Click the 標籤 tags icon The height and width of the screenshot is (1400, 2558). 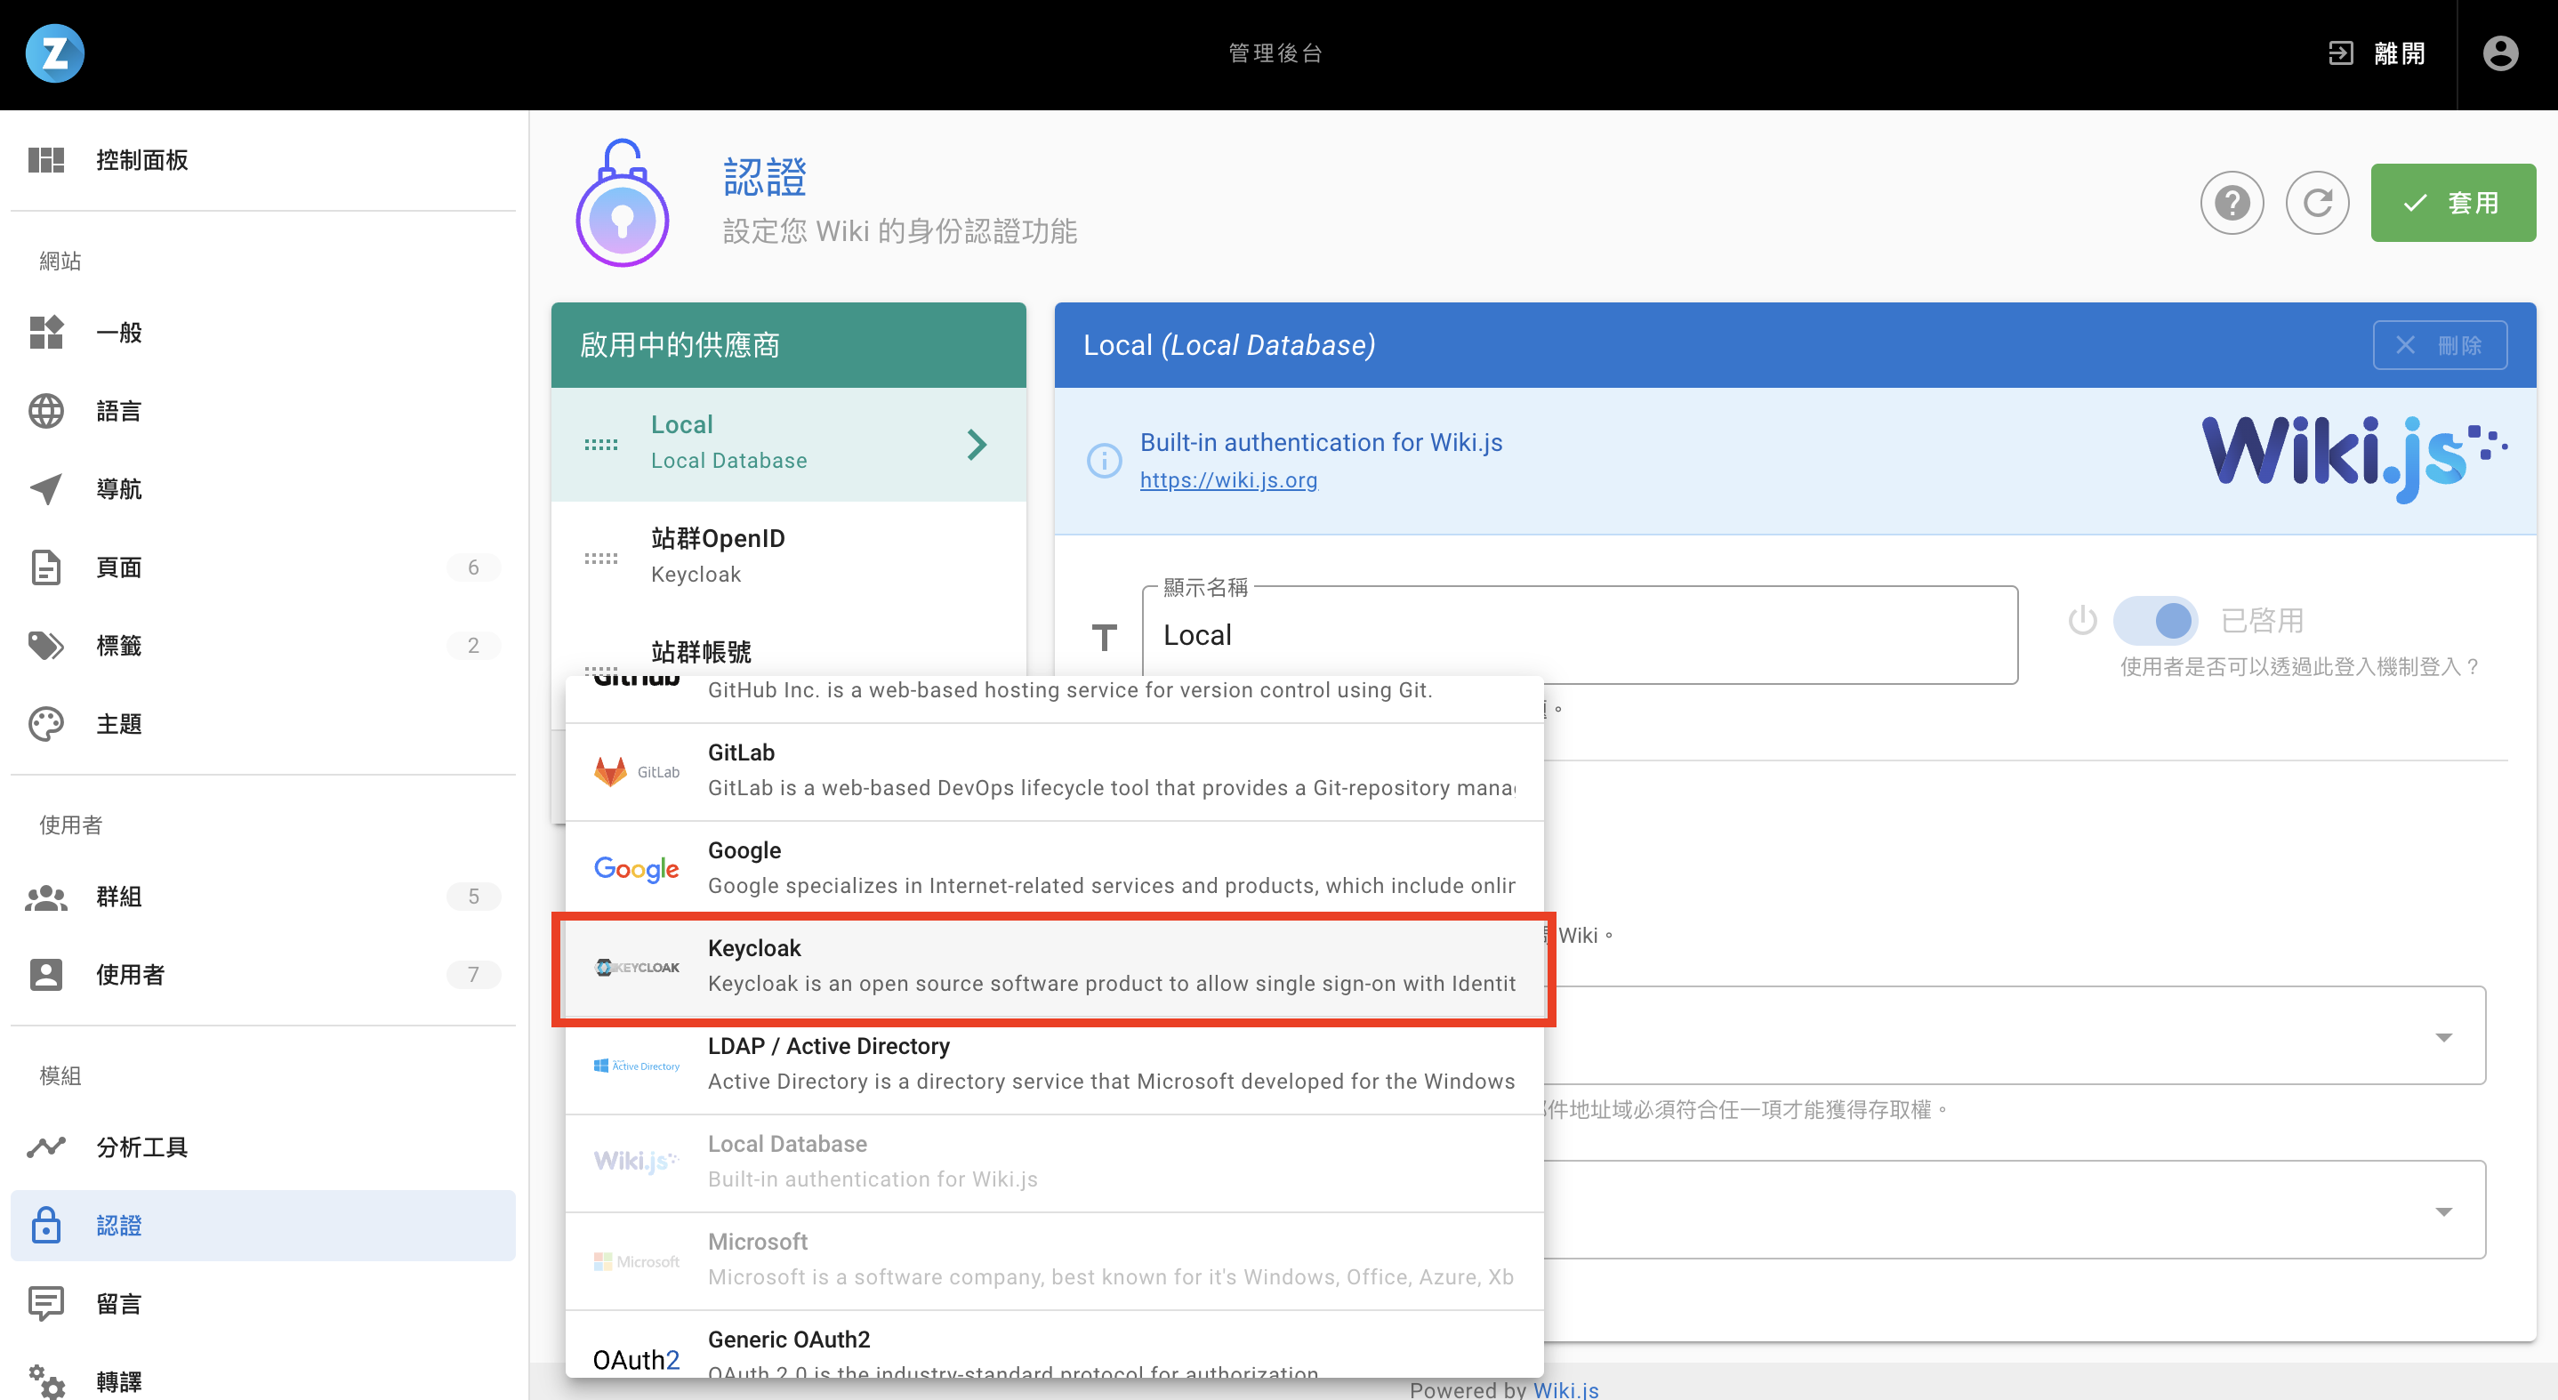(x=45, y=646)
